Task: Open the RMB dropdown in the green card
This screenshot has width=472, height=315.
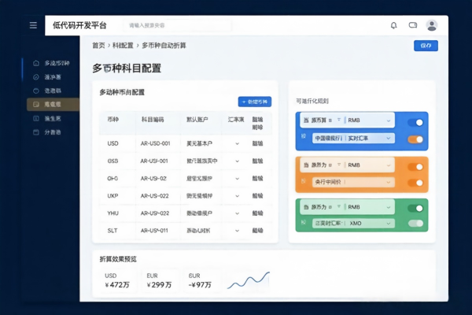Action: coord(370,206)
